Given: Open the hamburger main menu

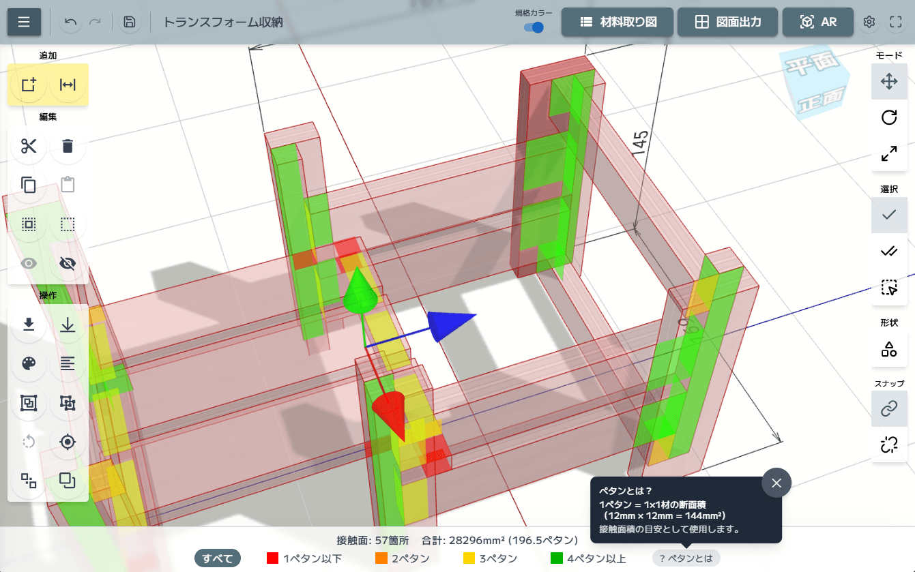Looking at the screenshot, I should point(24,22).
